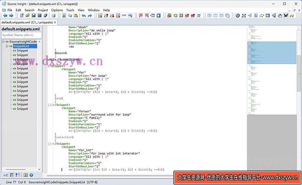Save the current file

pos(33,16)
